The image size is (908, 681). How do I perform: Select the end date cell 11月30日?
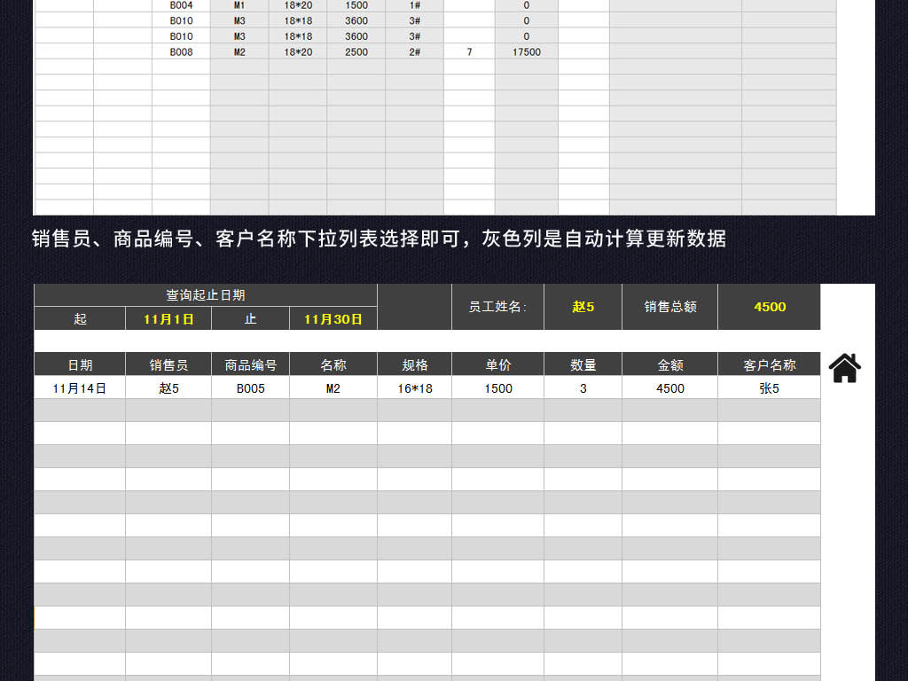coord(333,318)
